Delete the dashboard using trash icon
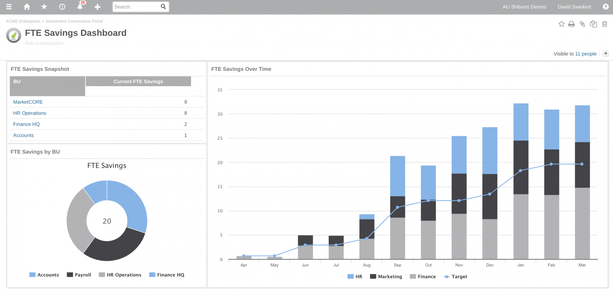This screenshot has width=613, height=291. (x=605, y=24)
